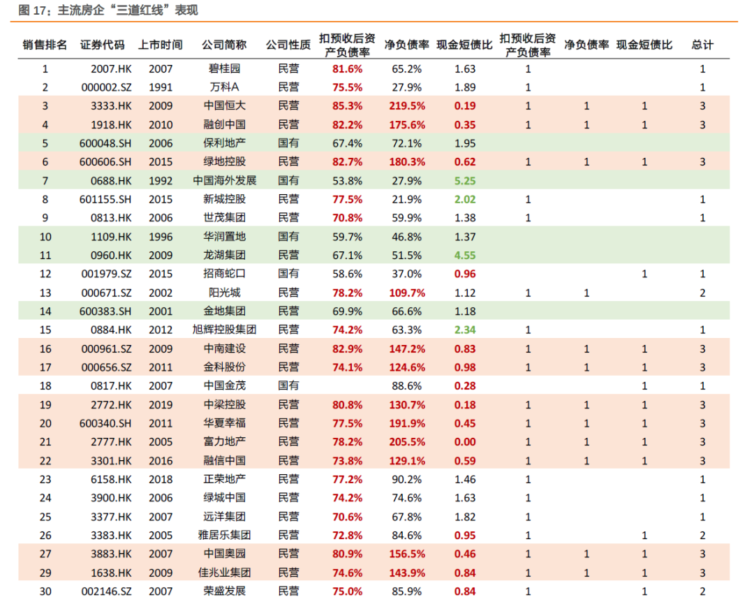
Task: Select company name 中国恒大
Action: pos(225,106)
